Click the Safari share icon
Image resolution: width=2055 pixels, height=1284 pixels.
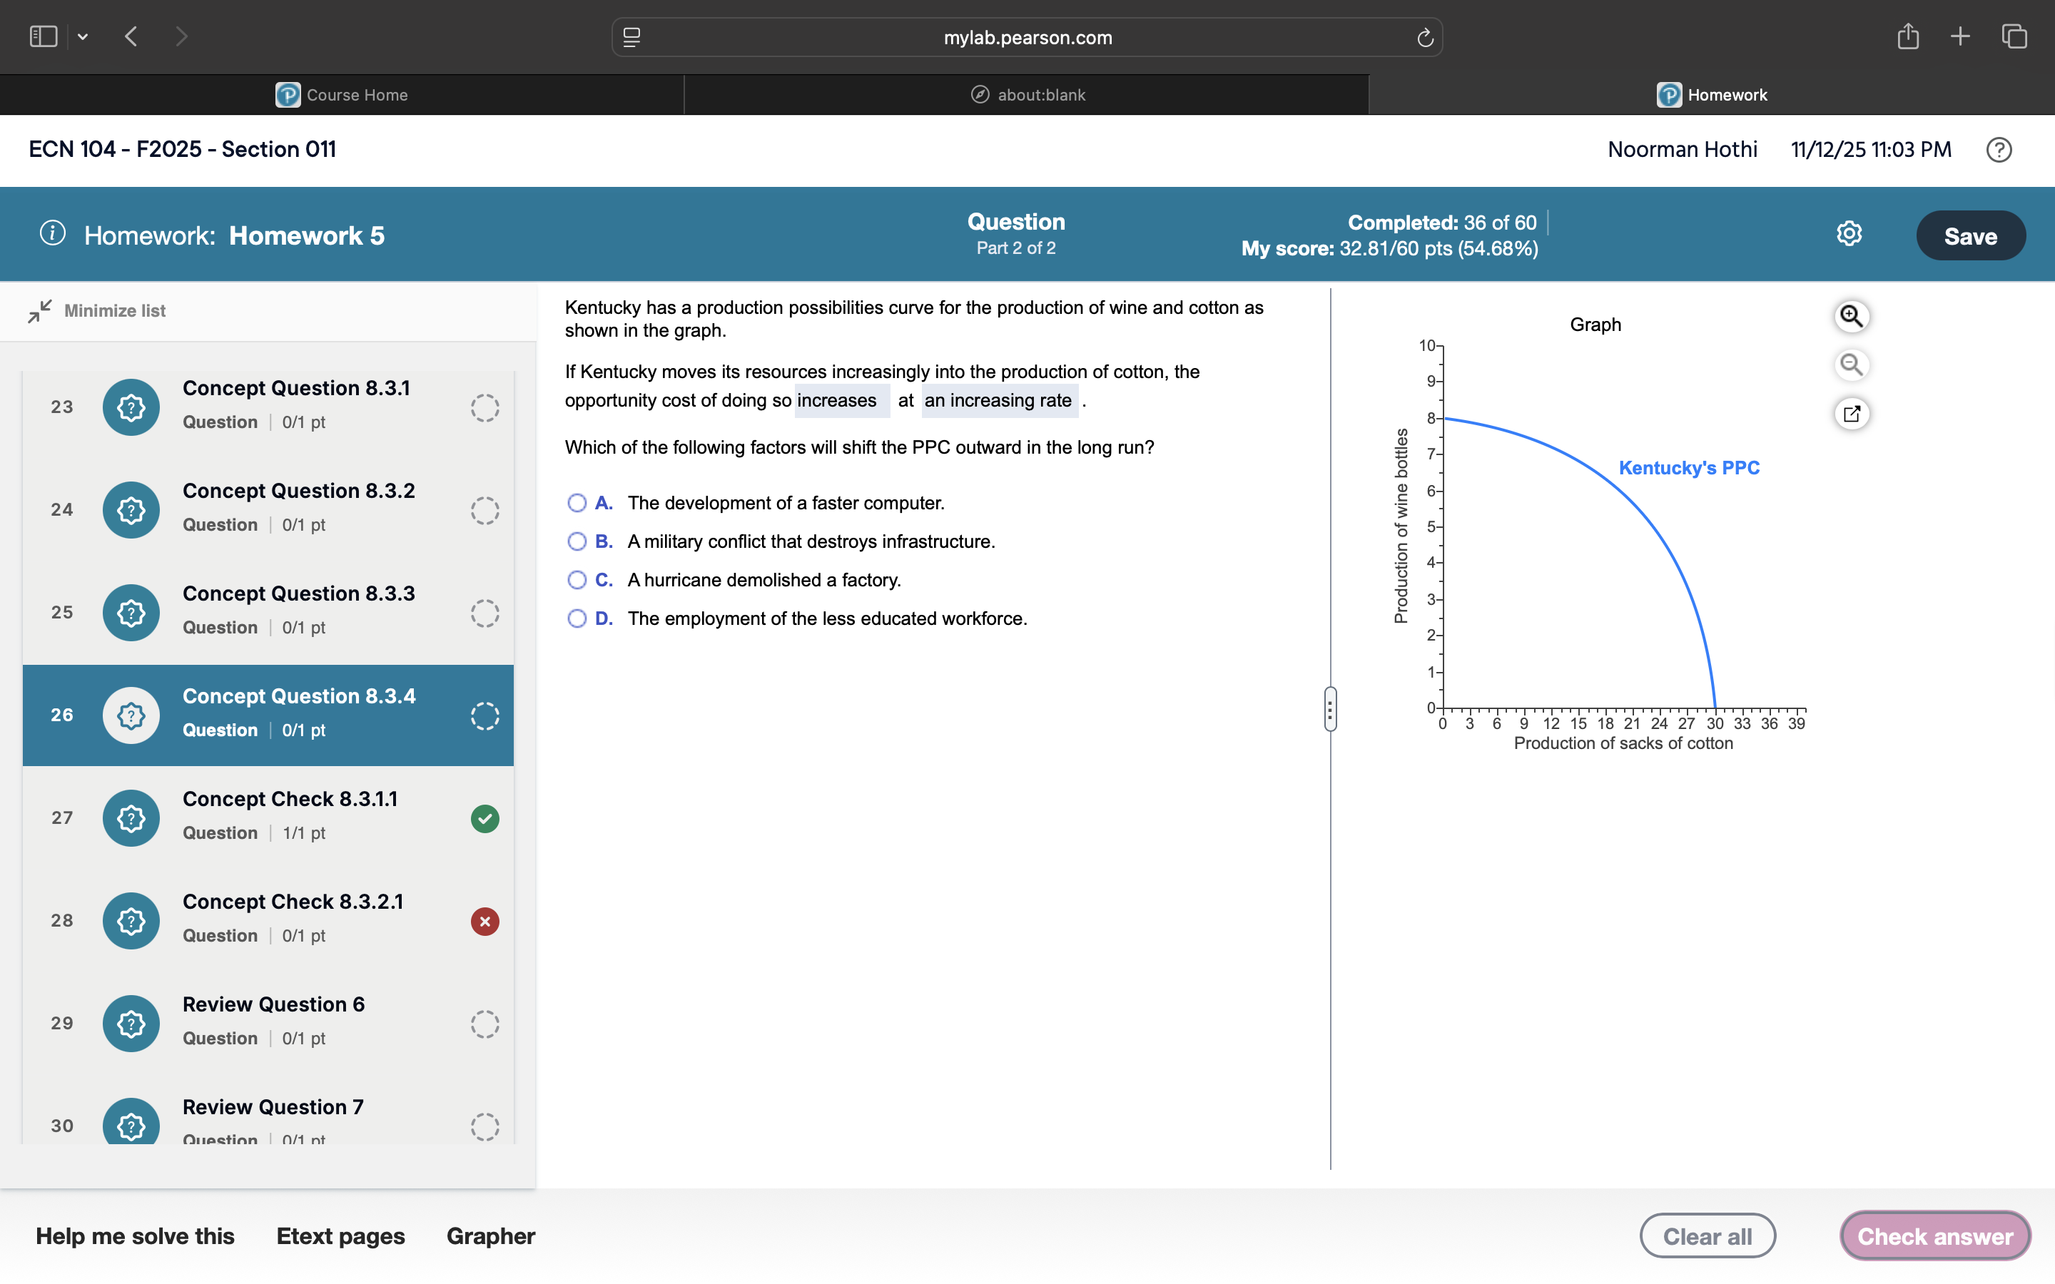click(x=1907, y=36)
